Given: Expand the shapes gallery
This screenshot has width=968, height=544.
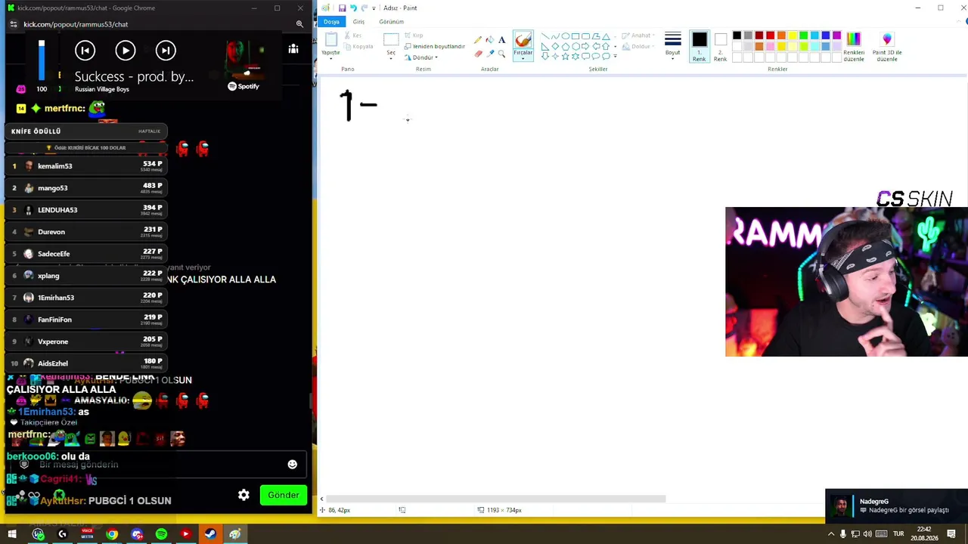Looking at the screenshot, I should (616, 56).
